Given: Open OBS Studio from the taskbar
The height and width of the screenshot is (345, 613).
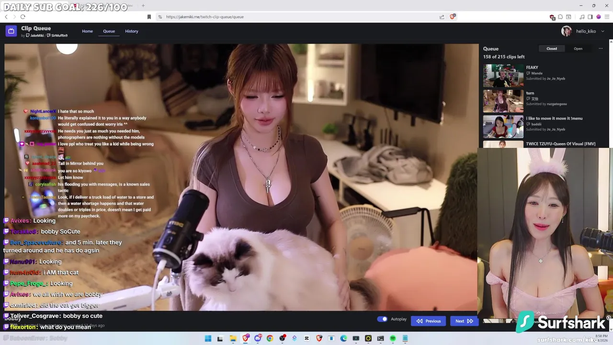Looking at the screenshot, I should coord(282,338).
